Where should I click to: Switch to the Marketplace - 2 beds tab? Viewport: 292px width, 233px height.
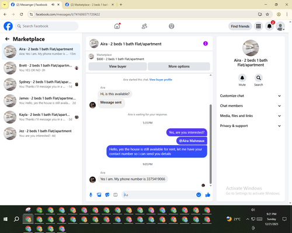[89, 5]
